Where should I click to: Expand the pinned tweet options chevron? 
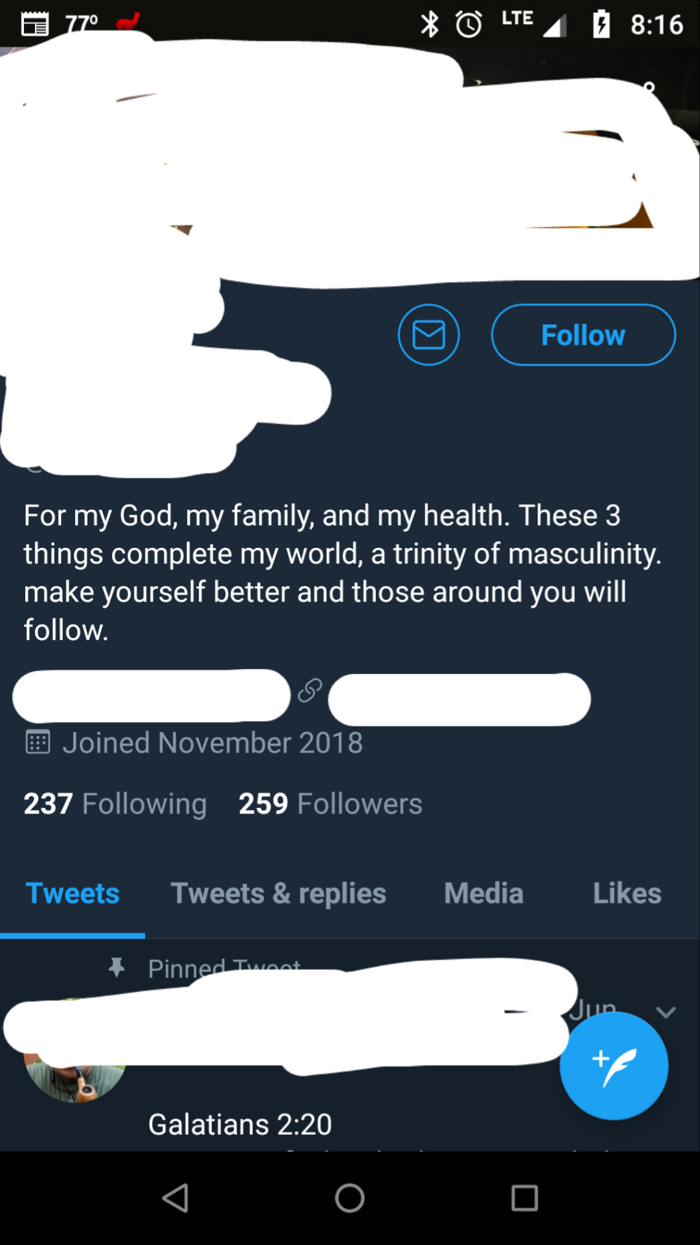[x=666, y=1012]
